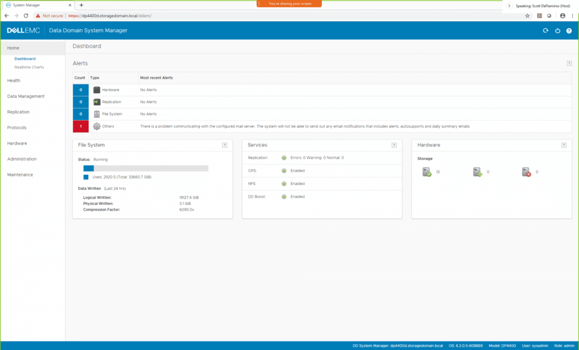Screen dimensions: 579x350
Task: Open the Health menu section
Action: (14, 81)
